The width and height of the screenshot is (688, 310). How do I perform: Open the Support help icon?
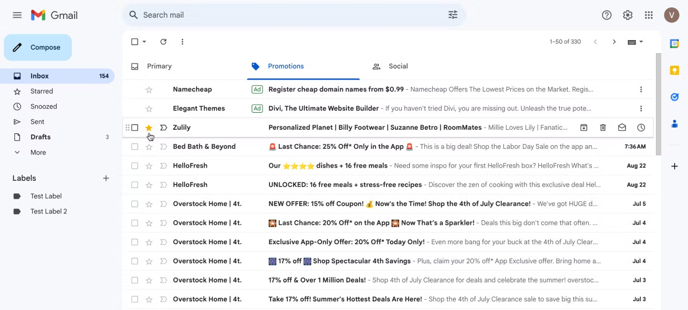coord(607,15)
